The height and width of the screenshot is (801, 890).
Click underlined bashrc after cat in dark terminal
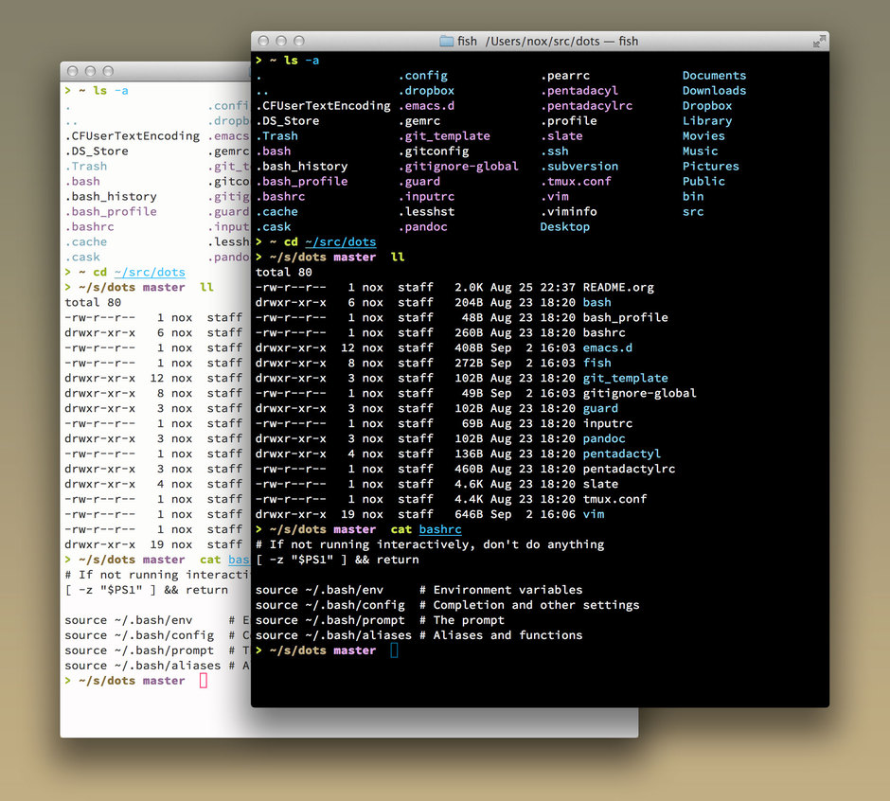point(440,529)
